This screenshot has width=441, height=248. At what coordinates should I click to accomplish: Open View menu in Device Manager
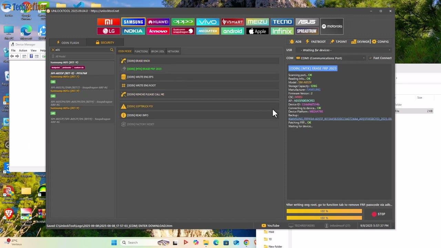[x=33, y=50]
